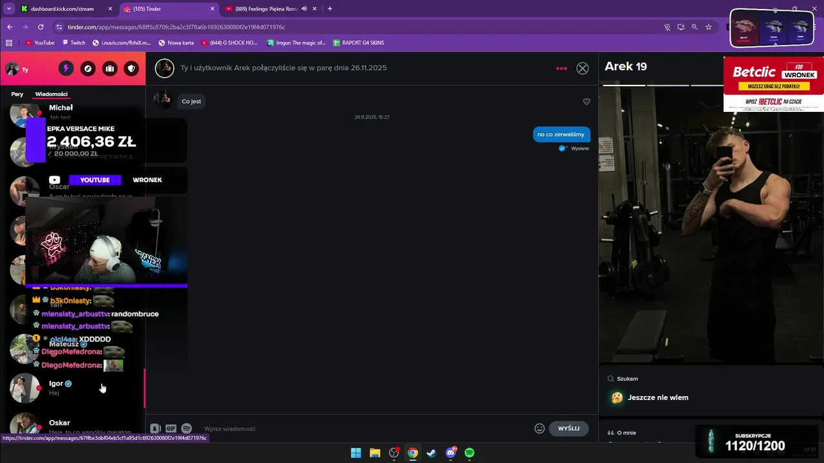Image resolution: width=824 pixels, height=463 pixels.
Task: Click the install app icon in address bar
Action: (680, 27)
